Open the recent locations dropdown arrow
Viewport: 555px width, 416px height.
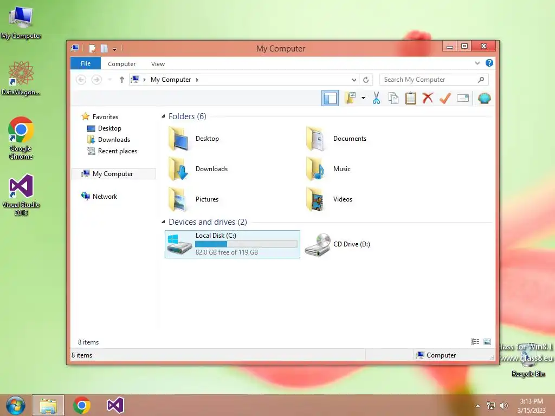point(110,80)
